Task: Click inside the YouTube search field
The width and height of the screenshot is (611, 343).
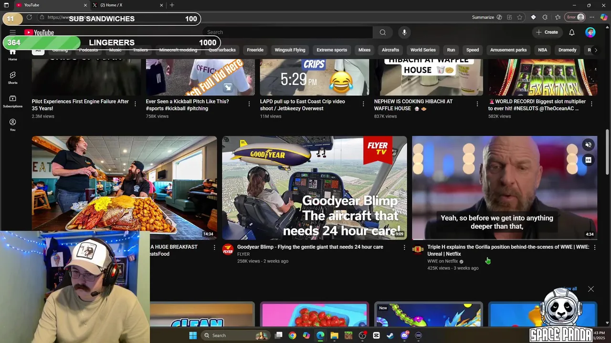Action: (288, 32)
